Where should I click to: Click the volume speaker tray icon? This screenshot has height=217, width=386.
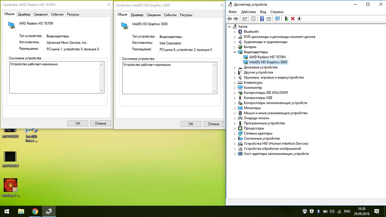coord(332,211)
